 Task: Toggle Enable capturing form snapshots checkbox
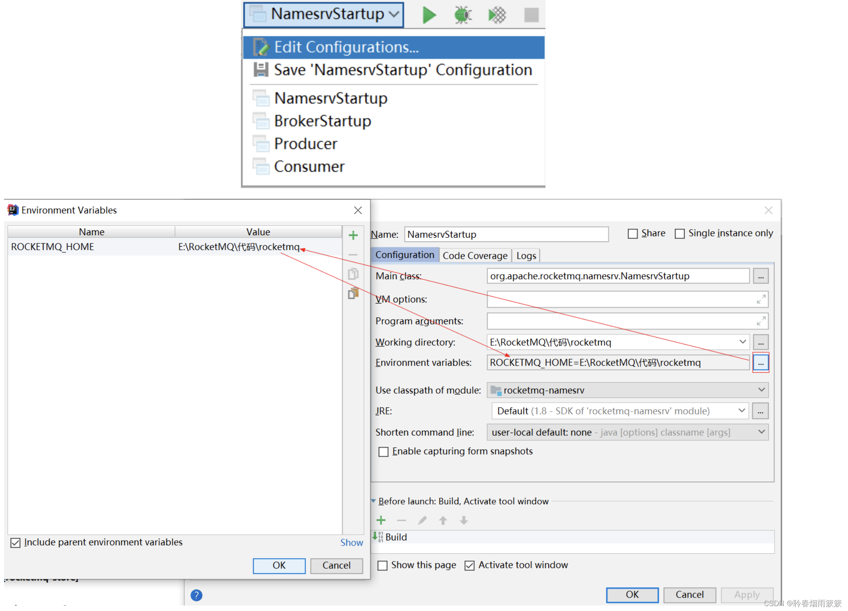(x=383, y=452)
